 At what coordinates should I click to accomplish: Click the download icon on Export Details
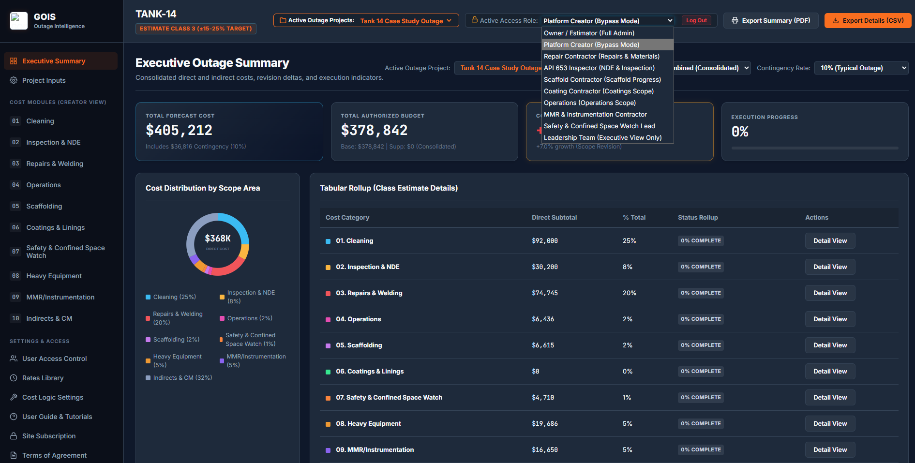(x=836, y=20)
